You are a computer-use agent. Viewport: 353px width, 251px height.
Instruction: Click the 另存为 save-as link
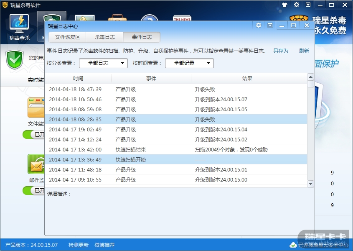point(280,51)
